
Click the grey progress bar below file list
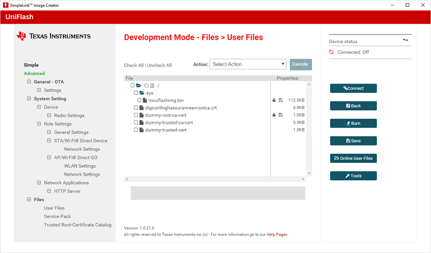pos(218,193)
